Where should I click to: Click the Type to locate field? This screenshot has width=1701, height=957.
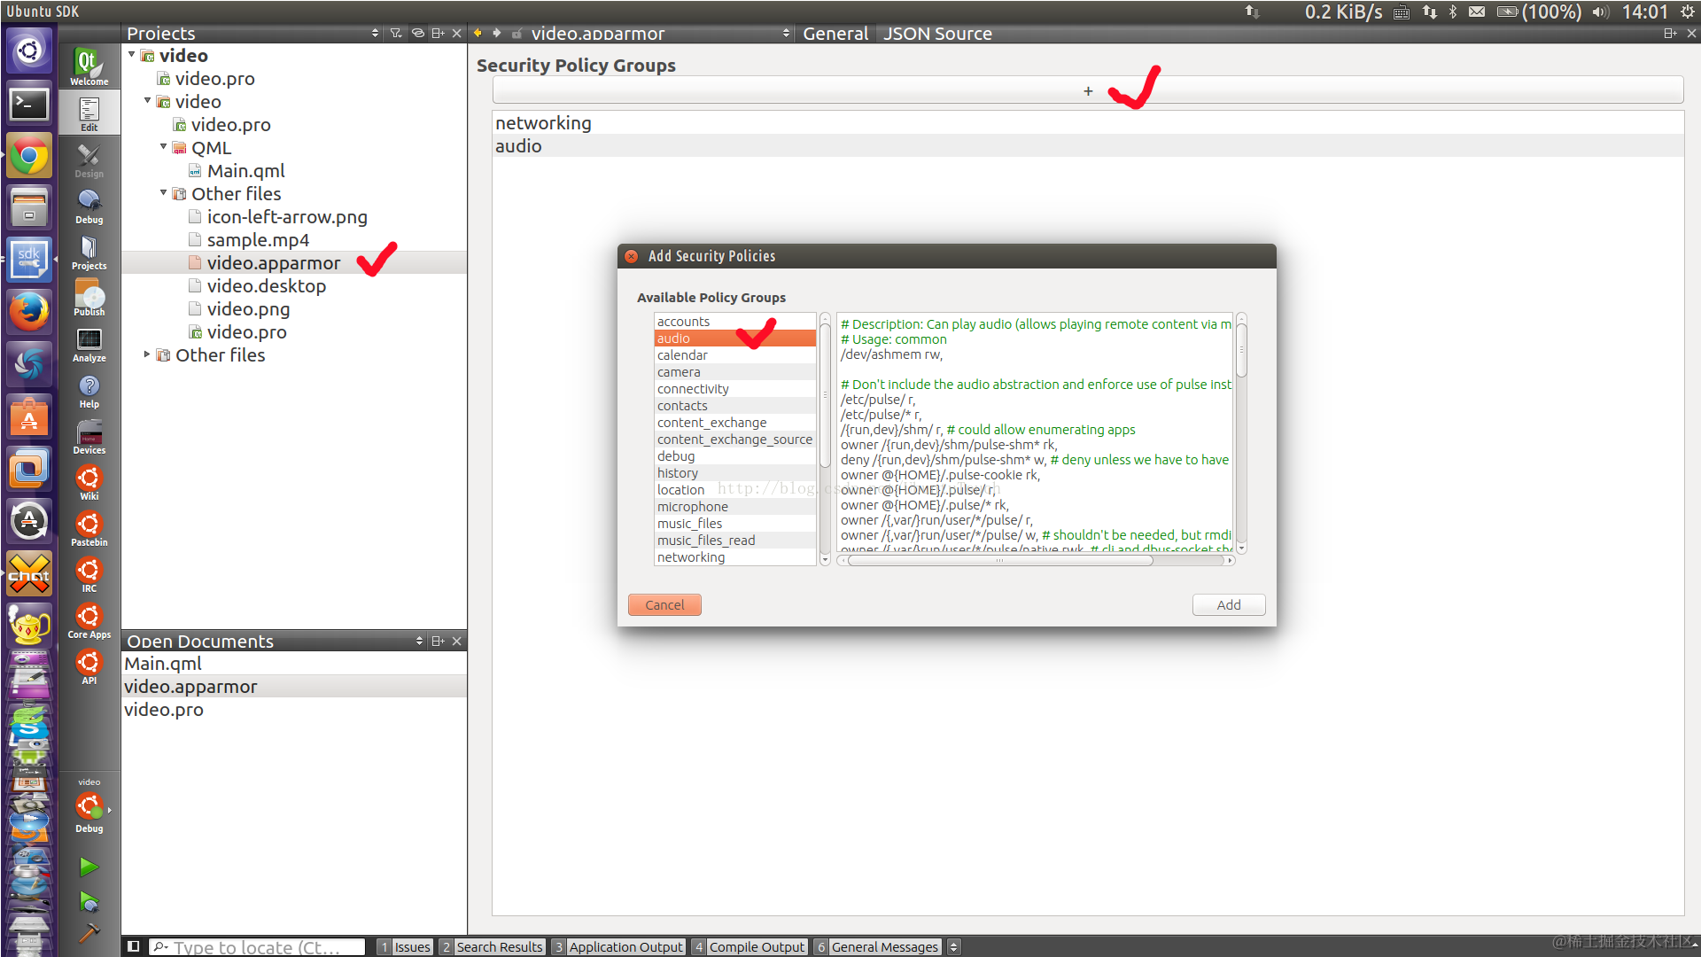pos(257,946)
